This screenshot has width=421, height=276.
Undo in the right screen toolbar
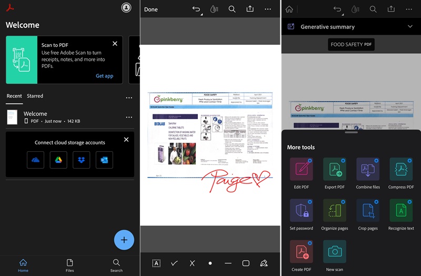click(338, 9)
